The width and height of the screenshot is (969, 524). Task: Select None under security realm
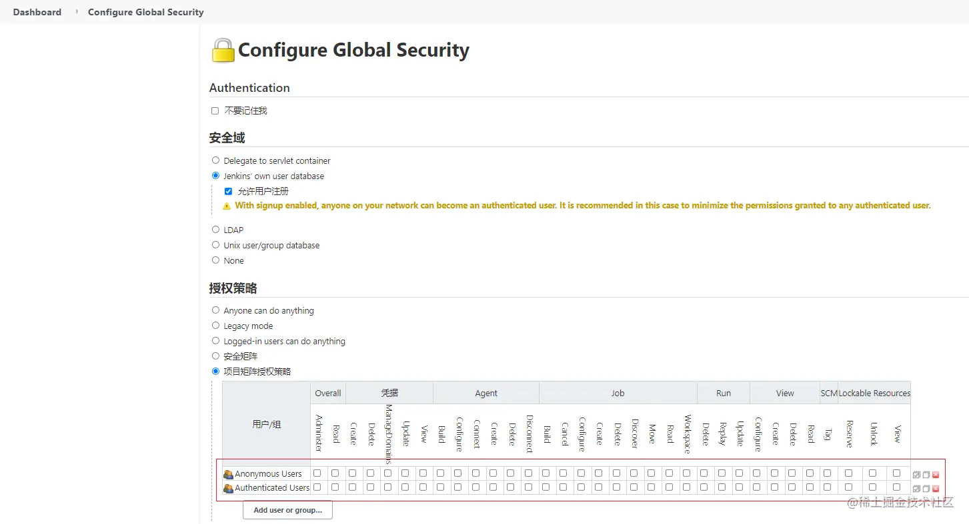point(215,260)
